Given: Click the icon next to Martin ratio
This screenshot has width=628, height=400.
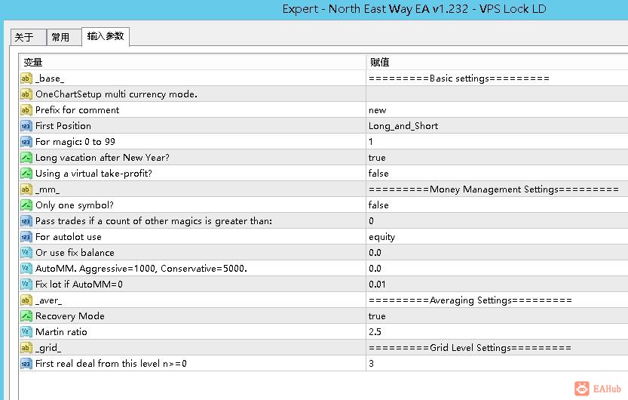Looking at the screenshot, I should (26, 332).
